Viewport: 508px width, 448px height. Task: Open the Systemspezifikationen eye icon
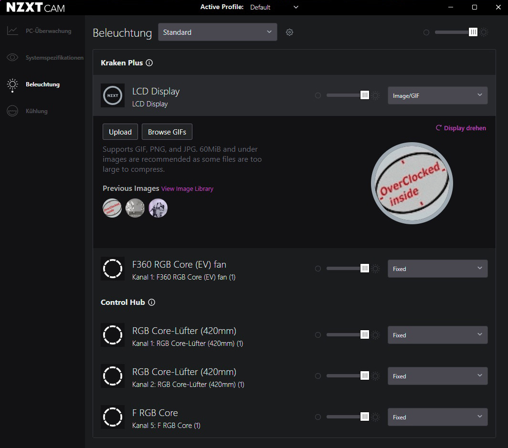coord(12,58)
